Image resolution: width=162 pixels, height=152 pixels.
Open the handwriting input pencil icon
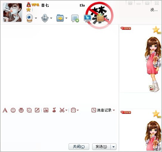pyautogui.click(x=37, y=110)
